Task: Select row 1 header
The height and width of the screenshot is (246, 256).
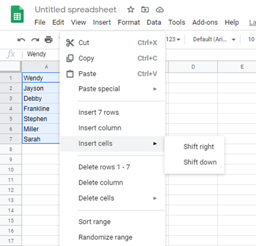Action: pos(11,78)
